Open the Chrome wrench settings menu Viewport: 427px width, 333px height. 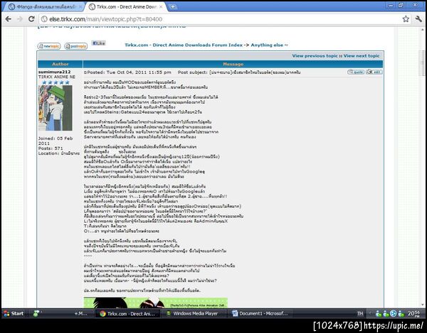[418, 19]
